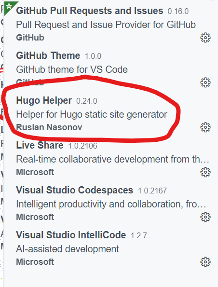Click the Hugo Helper description text

point(92,115)
